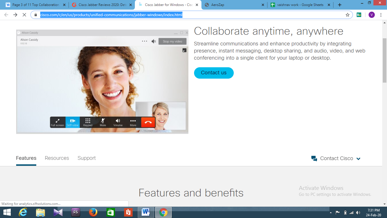387x218 pixels.
Task: Open the FS app in taskbar
Action: click(76, 212)
